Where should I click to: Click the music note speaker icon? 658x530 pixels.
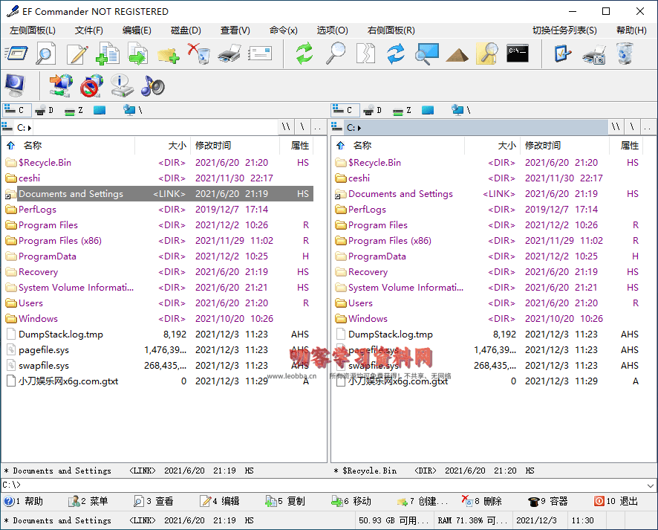152,85
